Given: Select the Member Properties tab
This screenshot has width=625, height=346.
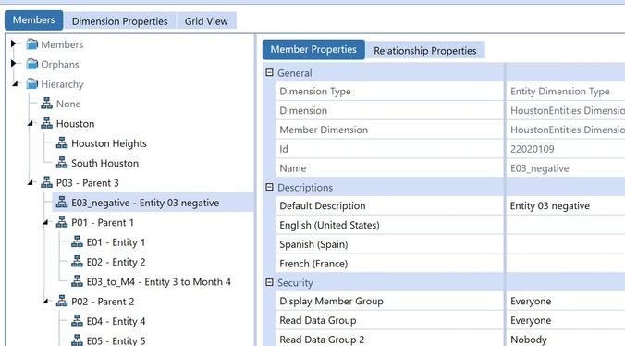Looking at the screenshot, I should (x=313, y=49).
